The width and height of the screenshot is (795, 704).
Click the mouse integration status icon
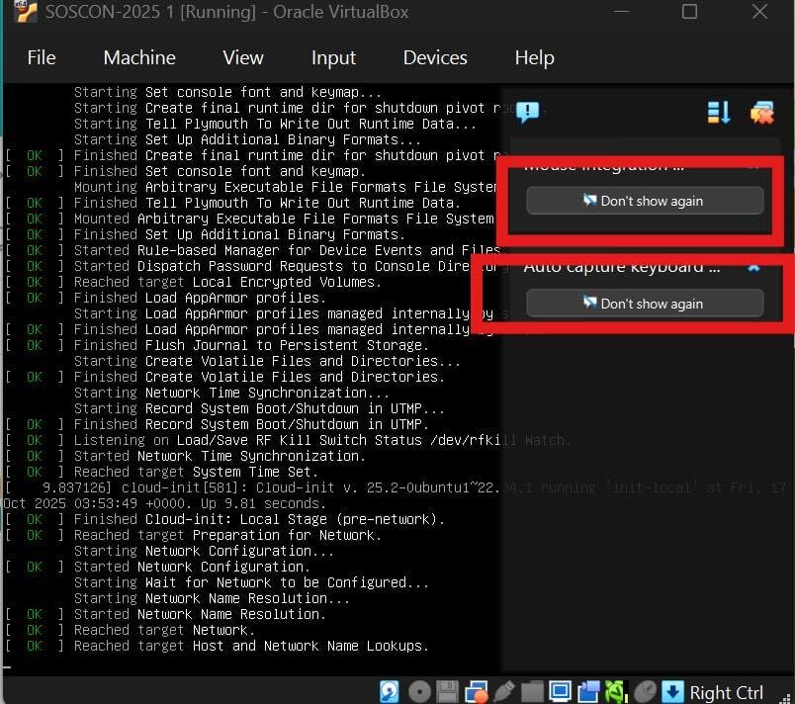coord(645,691)
